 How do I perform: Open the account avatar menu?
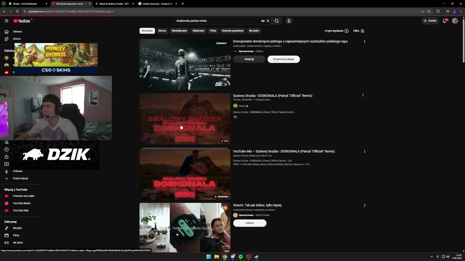455,21
